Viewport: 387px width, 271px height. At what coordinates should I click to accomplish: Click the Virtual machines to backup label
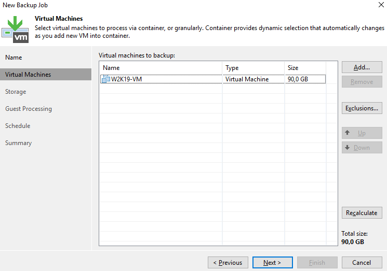click(x=137, y=55)
